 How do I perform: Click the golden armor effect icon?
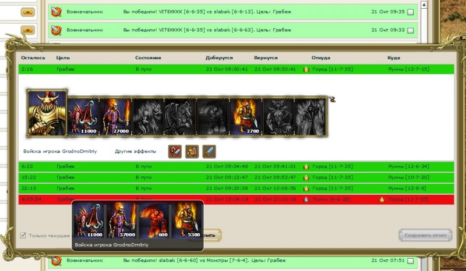192,152
